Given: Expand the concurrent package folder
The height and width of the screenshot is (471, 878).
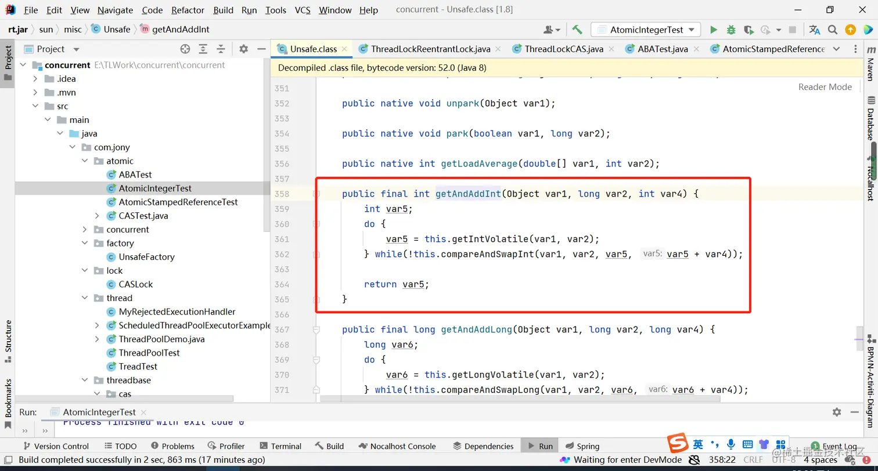Looking at the screenshot, I should (x=85, y=230).
